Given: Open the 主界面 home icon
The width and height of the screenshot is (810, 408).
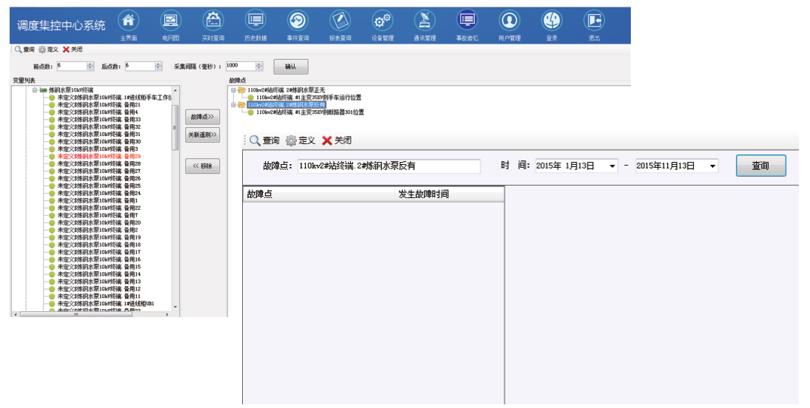Looking at the screenshot, I should 128,21.
